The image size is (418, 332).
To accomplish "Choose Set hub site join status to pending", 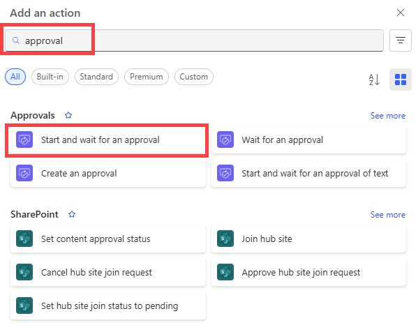I will point(108,305).
